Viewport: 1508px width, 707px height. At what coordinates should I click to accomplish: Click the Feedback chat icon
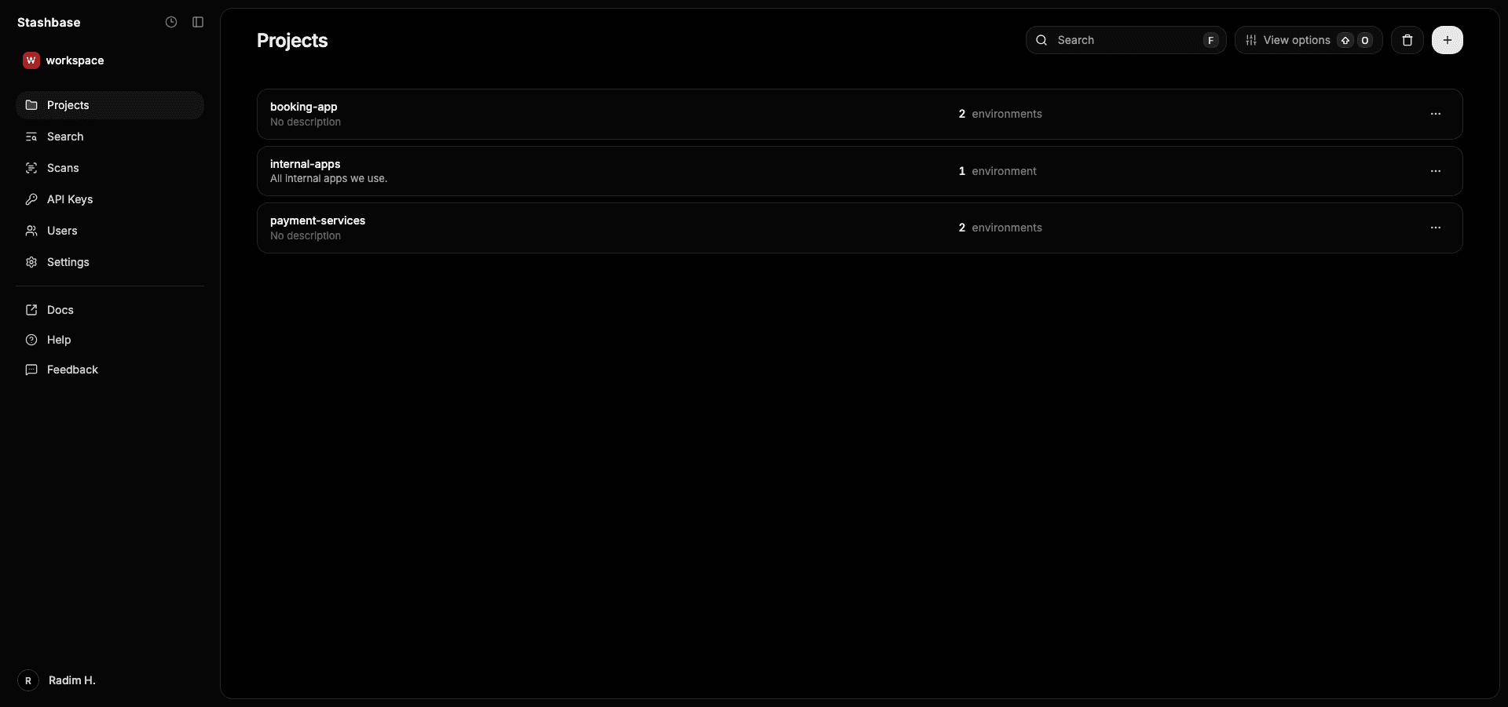(31, 370)
